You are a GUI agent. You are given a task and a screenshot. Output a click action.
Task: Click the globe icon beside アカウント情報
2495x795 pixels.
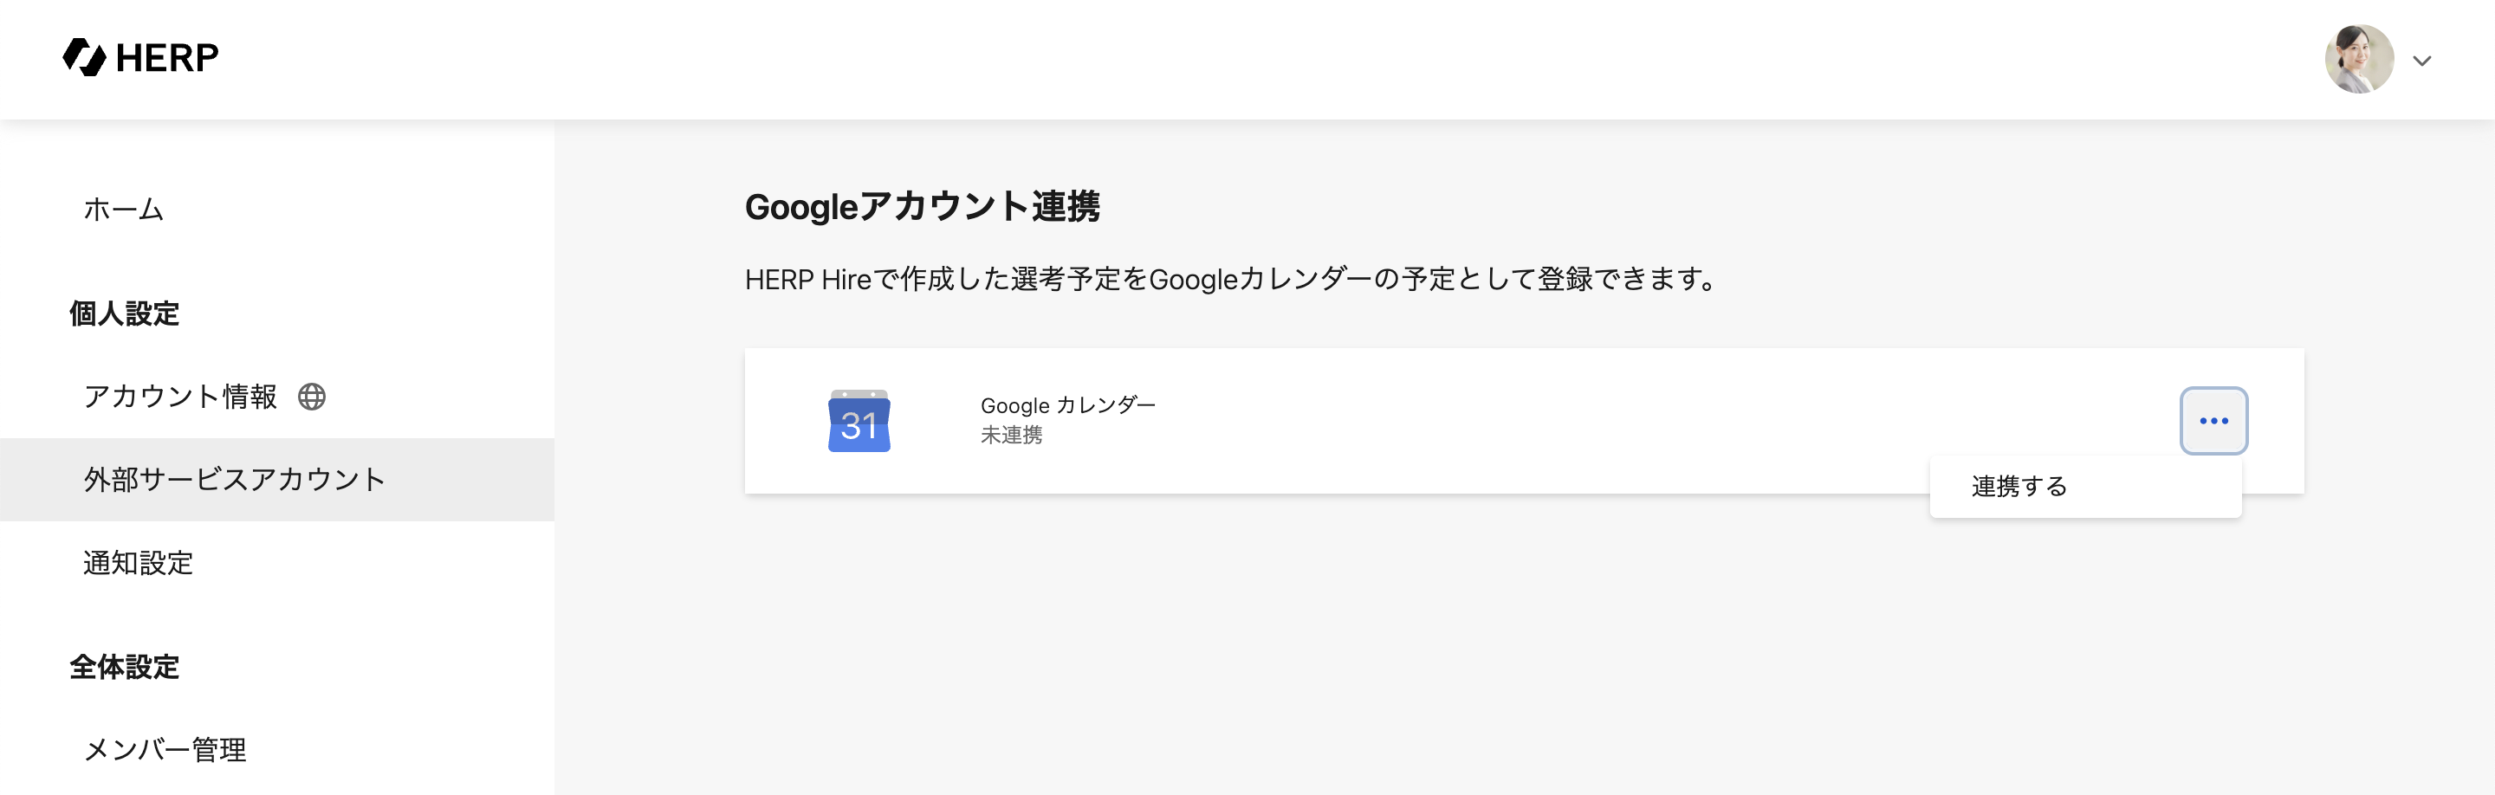312,396
